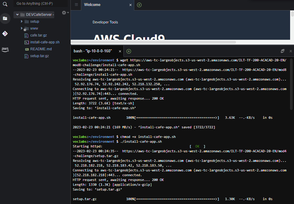Open the file tree settings gear
Screen dimensions: 294x204
click(x=64, y=13)
